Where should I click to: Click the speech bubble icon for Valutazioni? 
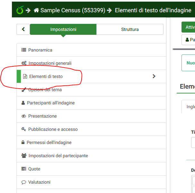click(24, 182)
